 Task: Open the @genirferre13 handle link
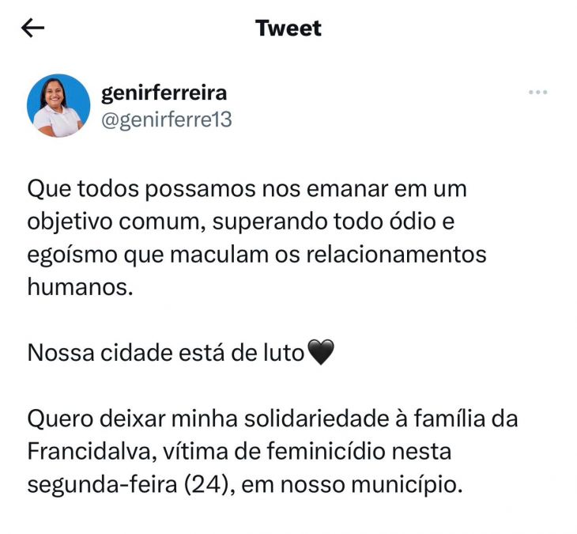166,119
